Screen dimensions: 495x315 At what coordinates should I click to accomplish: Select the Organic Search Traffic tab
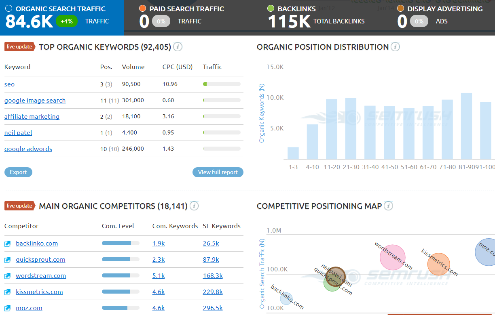[62, 18]
